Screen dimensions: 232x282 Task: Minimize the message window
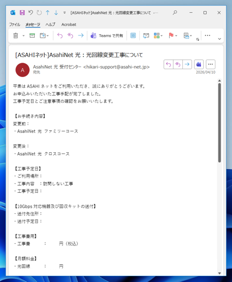(x=191, y=13)
